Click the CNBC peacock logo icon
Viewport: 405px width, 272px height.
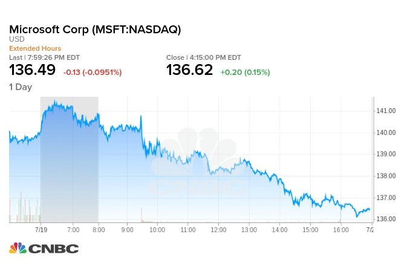[x=18, y=248]
